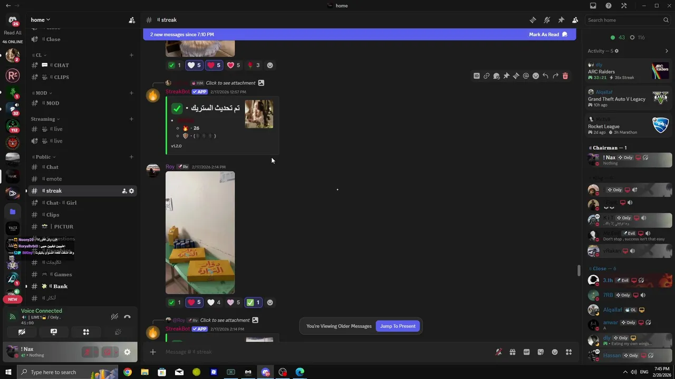Delete message trash icon in toolbar

click(565, 76)
